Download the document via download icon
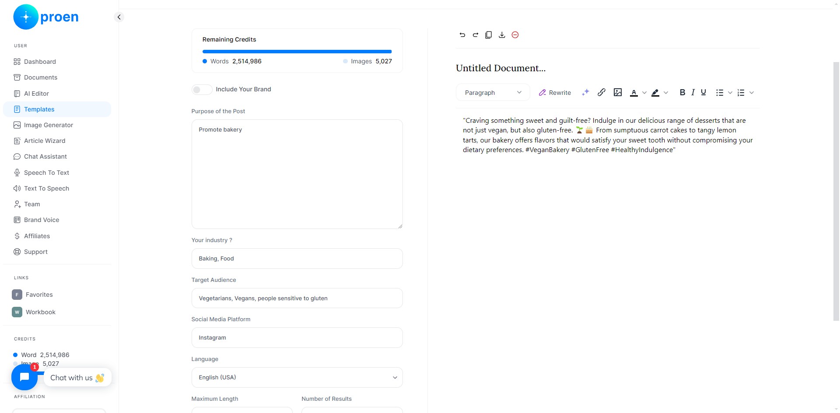 502,35
